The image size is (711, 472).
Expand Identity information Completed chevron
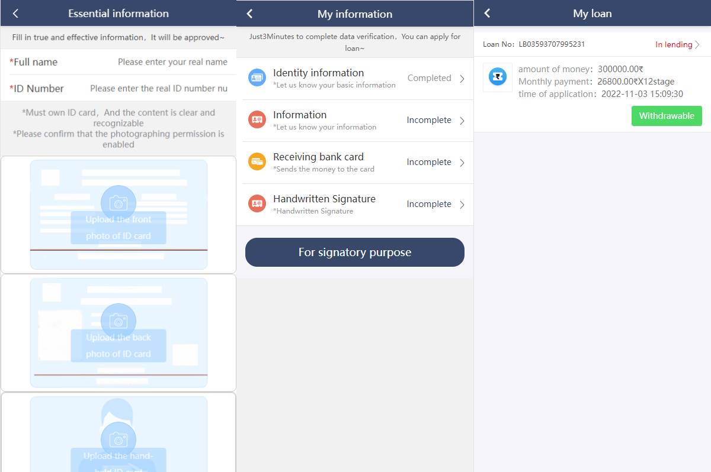click(462, 79)
